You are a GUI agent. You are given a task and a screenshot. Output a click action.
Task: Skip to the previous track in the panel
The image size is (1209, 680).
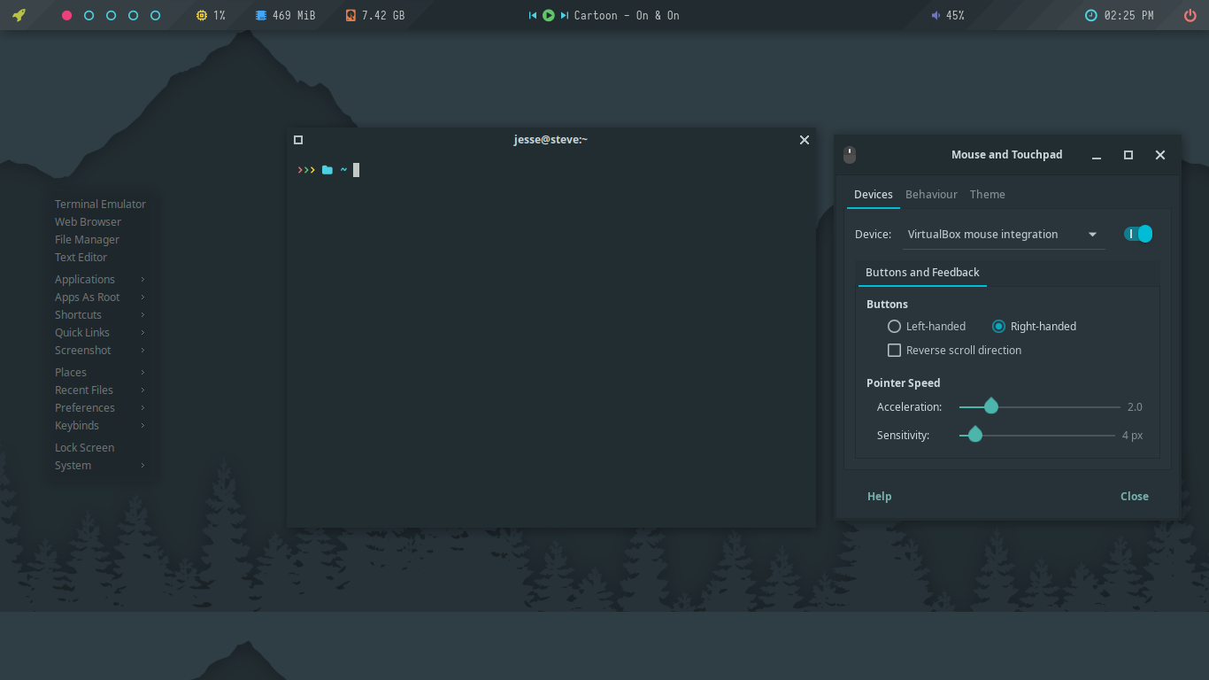click(533, 16)
